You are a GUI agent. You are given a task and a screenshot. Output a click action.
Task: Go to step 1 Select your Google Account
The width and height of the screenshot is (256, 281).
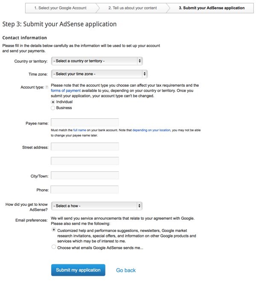tap(60, 8)
